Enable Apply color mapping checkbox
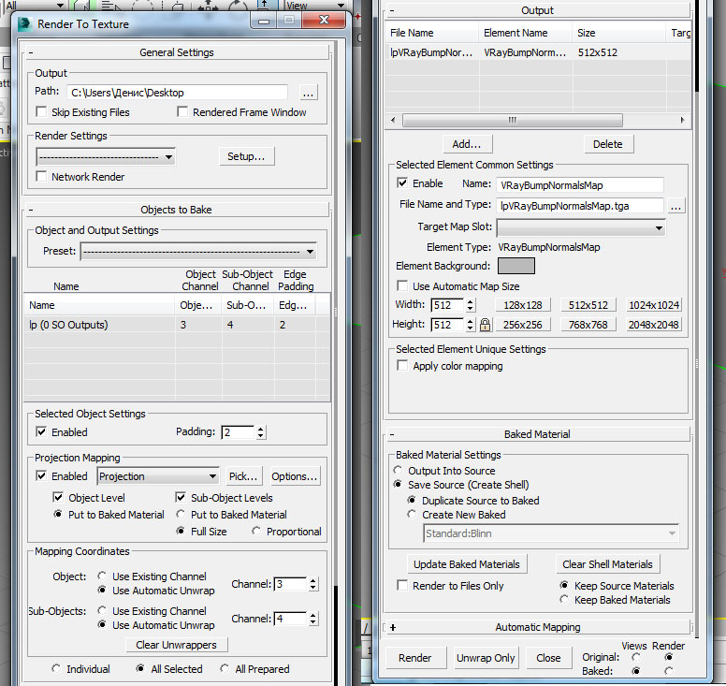The image size is (726, 686). [x=403, y=366]
